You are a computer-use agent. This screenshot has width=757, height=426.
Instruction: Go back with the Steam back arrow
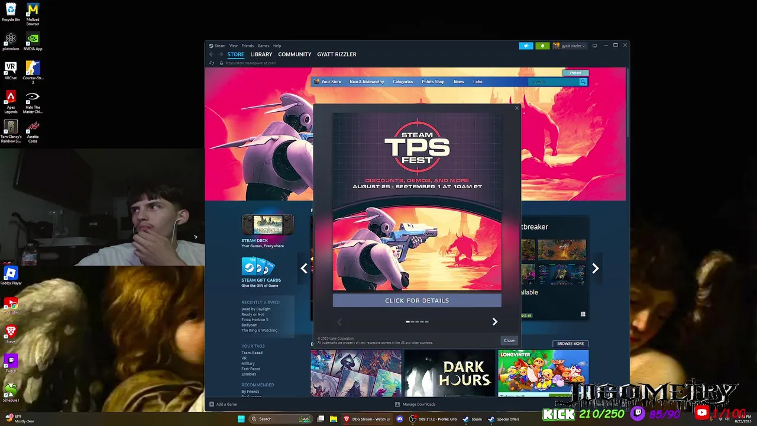[x=212, y=54]
